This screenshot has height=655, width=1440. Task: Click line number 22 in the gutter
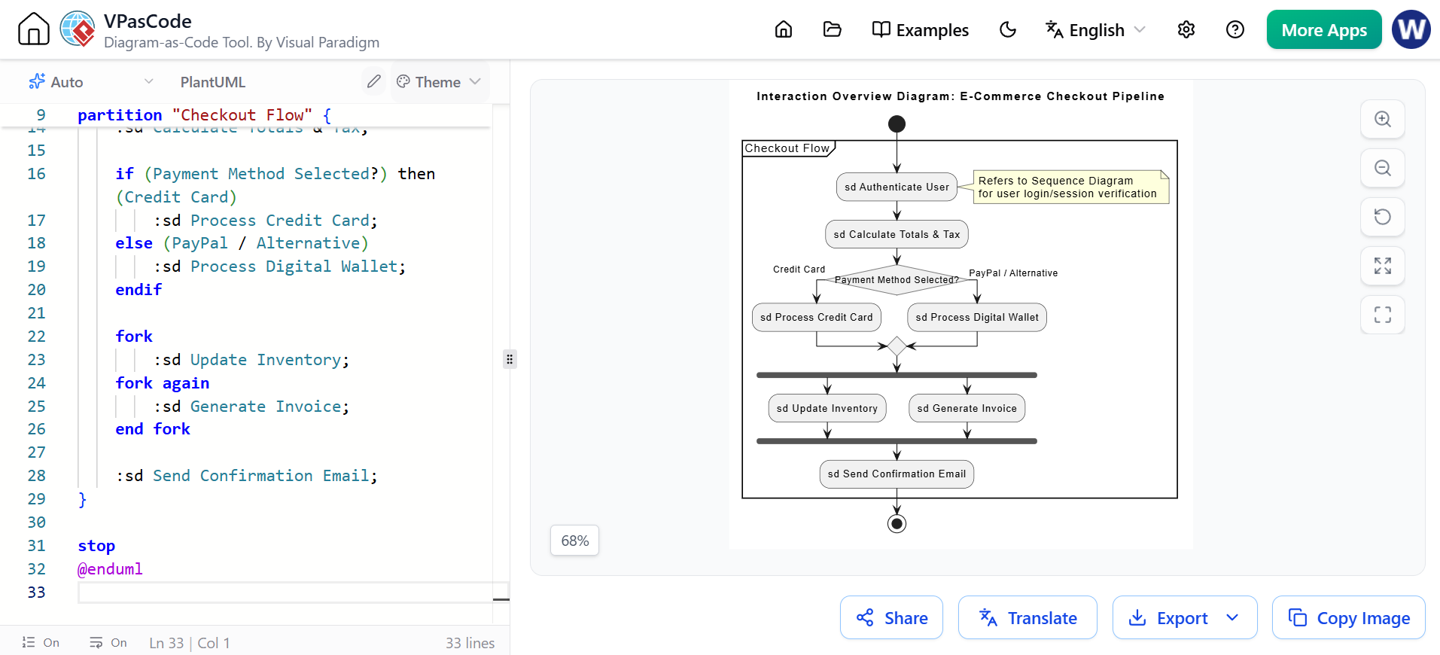(x=36, y=337)
